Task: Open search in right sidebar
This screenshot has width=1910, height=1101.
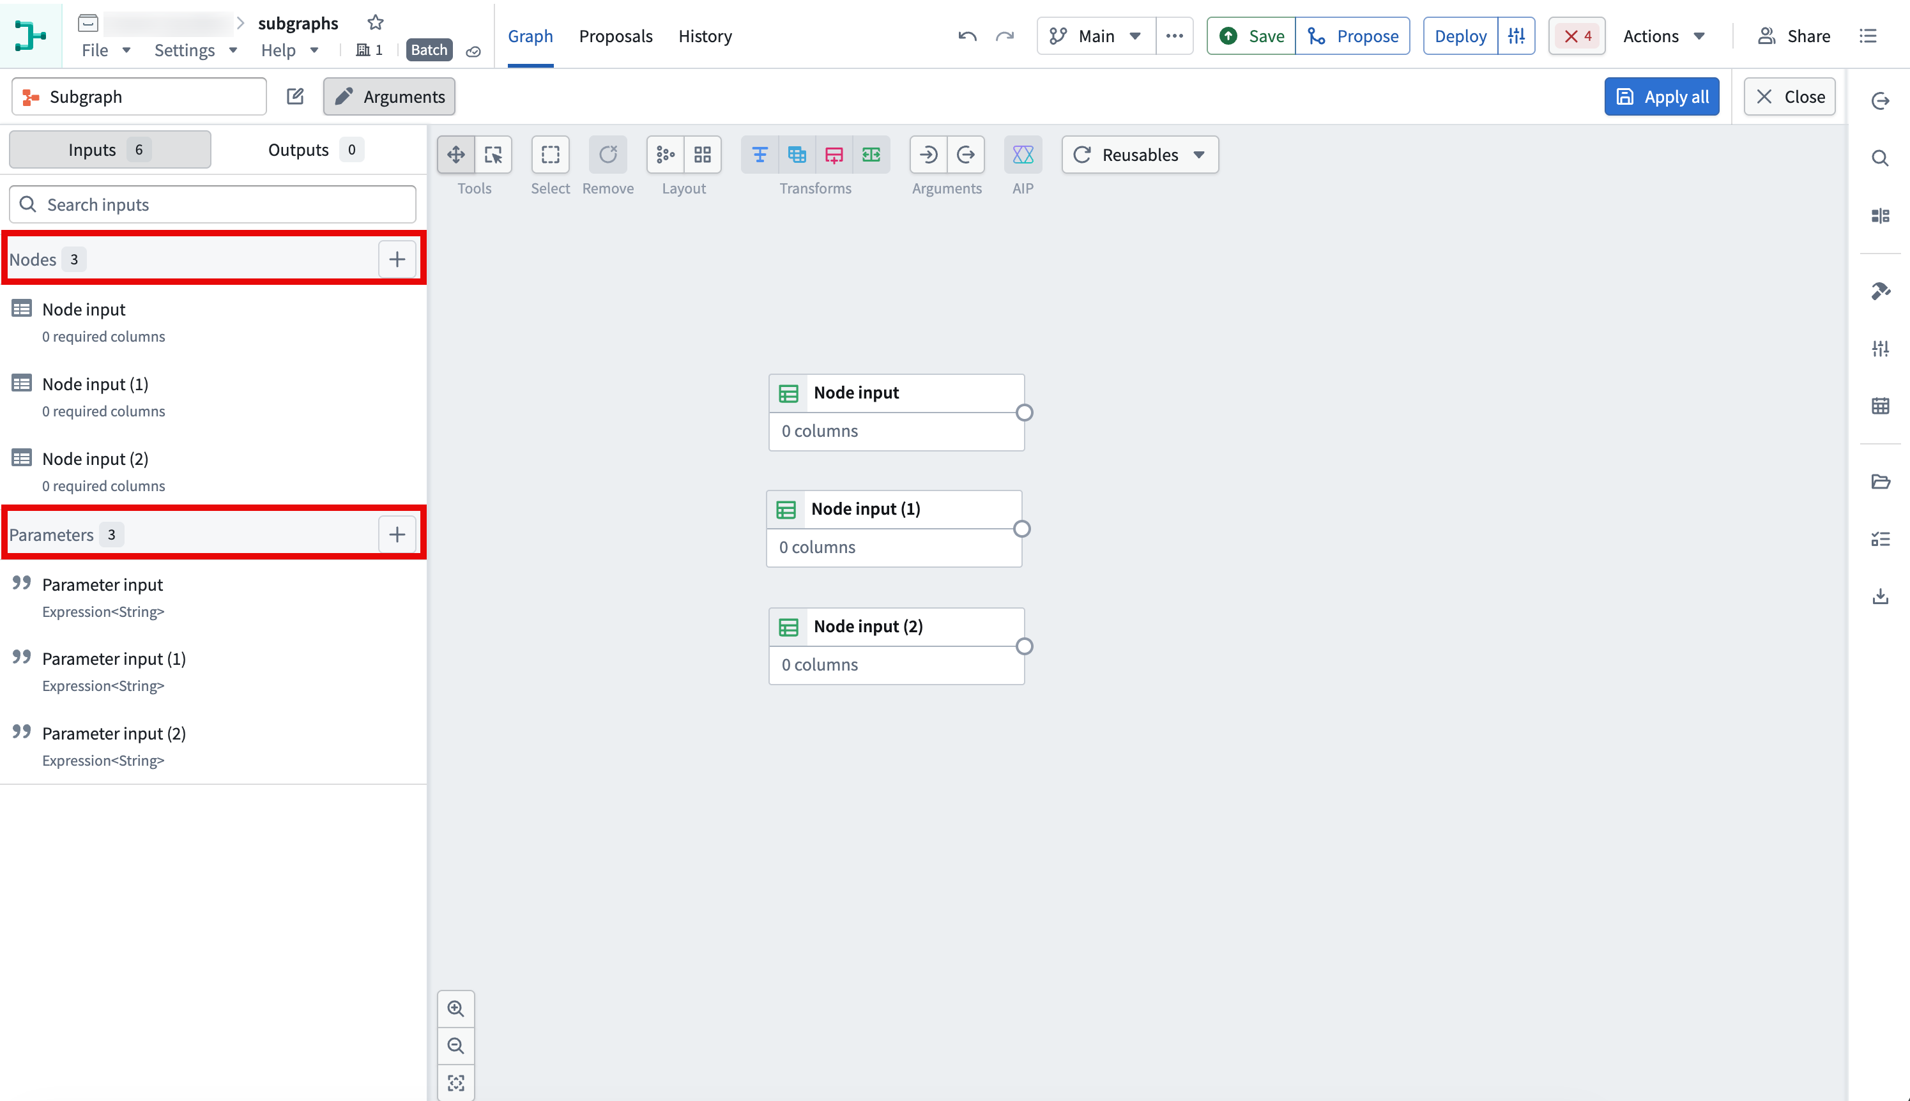Action: pyautogui.click(x=1880, y=158)
